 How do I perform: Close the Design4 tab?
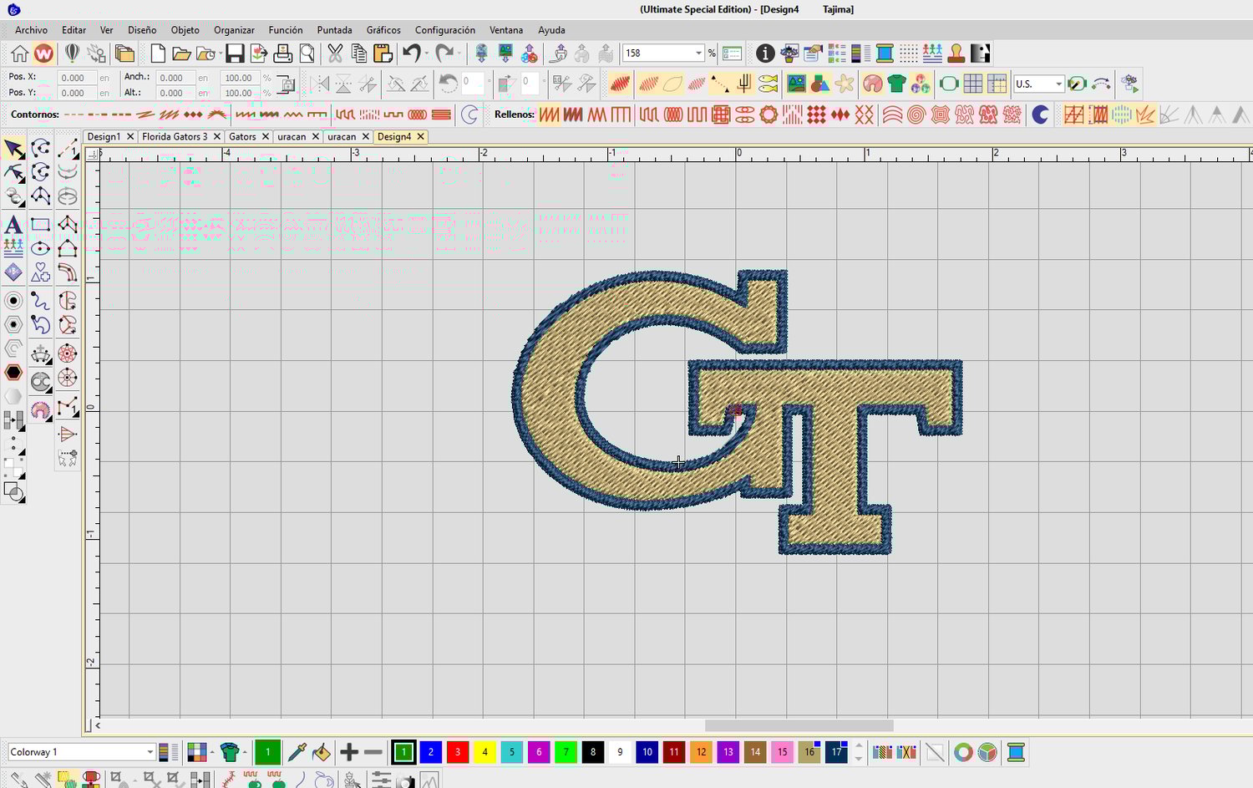pyautogui.click(x=420, y=136)
